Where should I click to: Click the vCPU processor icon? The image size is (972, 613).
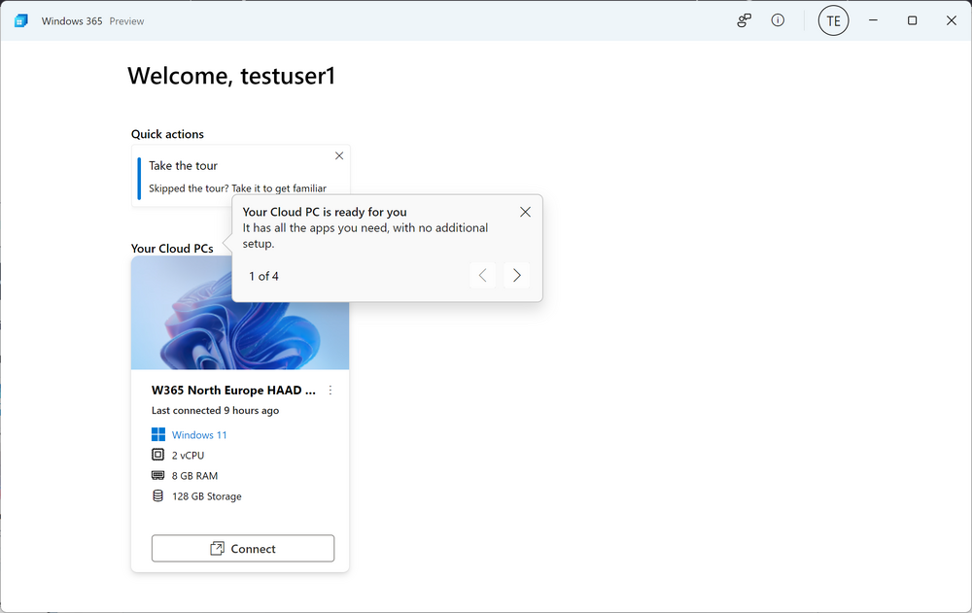point(158,455)
